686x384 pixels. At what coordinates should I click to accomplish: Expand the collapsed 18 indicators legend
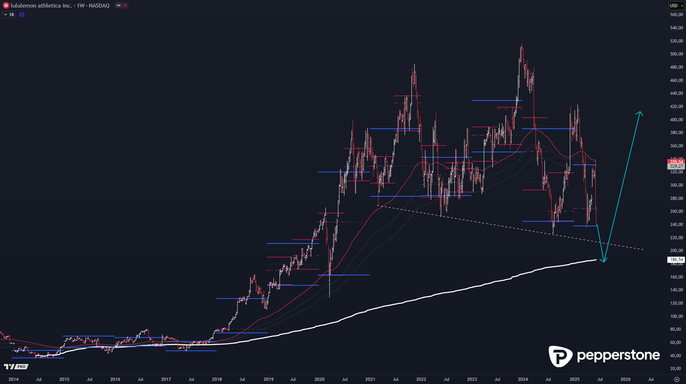9,15
